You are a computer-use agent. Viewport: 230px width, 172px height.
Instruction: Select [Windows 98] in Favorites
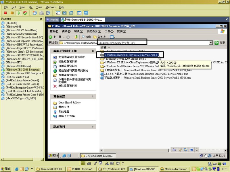pyautogui.click(x=13, y=27)
